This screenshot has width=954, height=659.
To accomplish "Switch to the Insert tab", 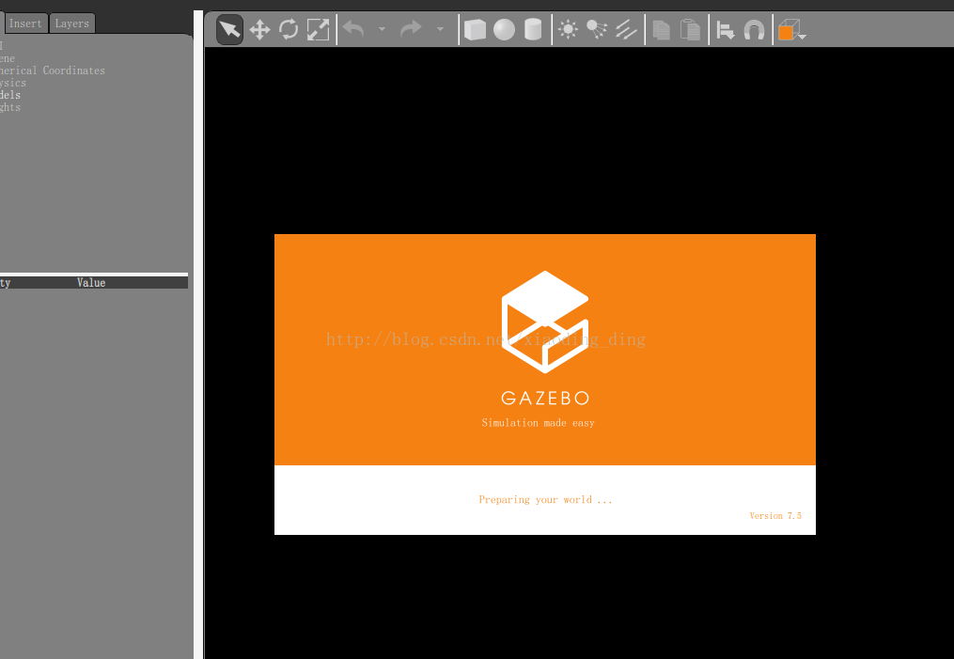I will pos(25,24).
